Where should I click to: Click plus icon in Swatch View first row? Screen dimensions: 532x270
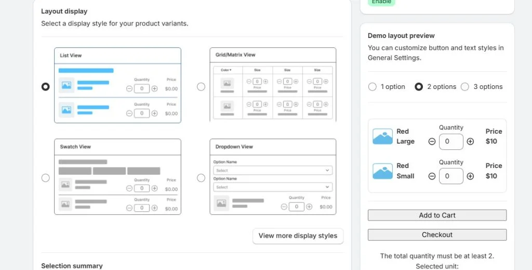pyautogui.click(x=154, y=188)
